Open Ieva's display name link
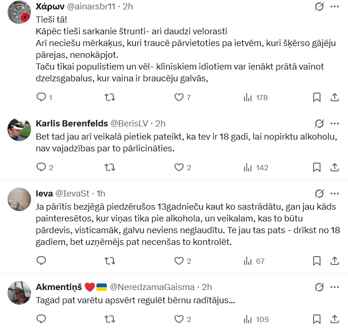348x330 pixels. click(44, 193)
